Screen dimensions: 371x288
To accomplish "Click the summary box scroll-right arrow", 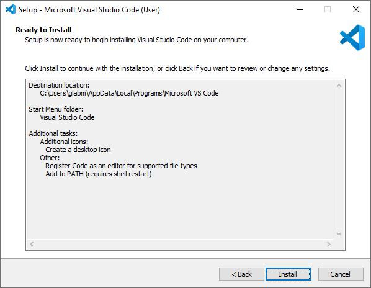I will (x=329, y=244).
